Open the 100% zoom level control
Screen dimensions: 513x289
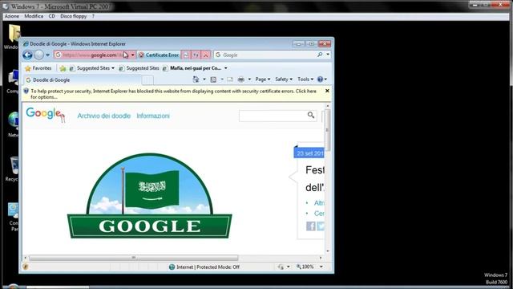click(305, 267)
